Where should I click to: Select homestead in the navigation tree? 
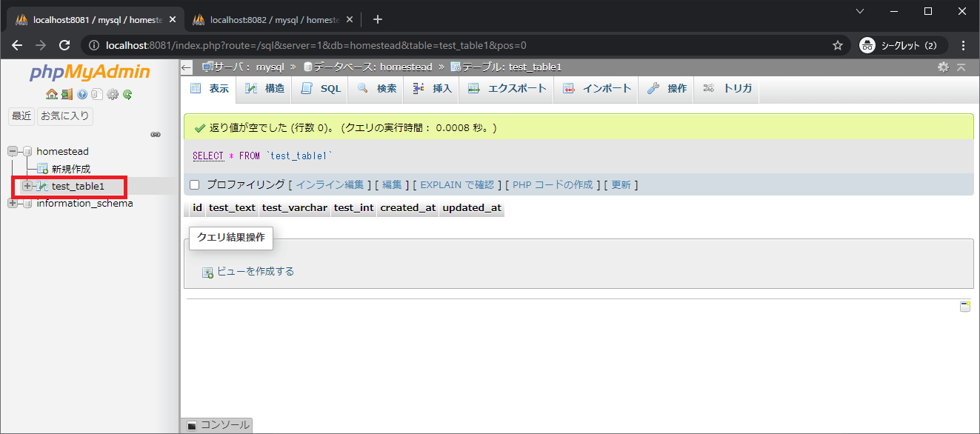tap(62, 151)
